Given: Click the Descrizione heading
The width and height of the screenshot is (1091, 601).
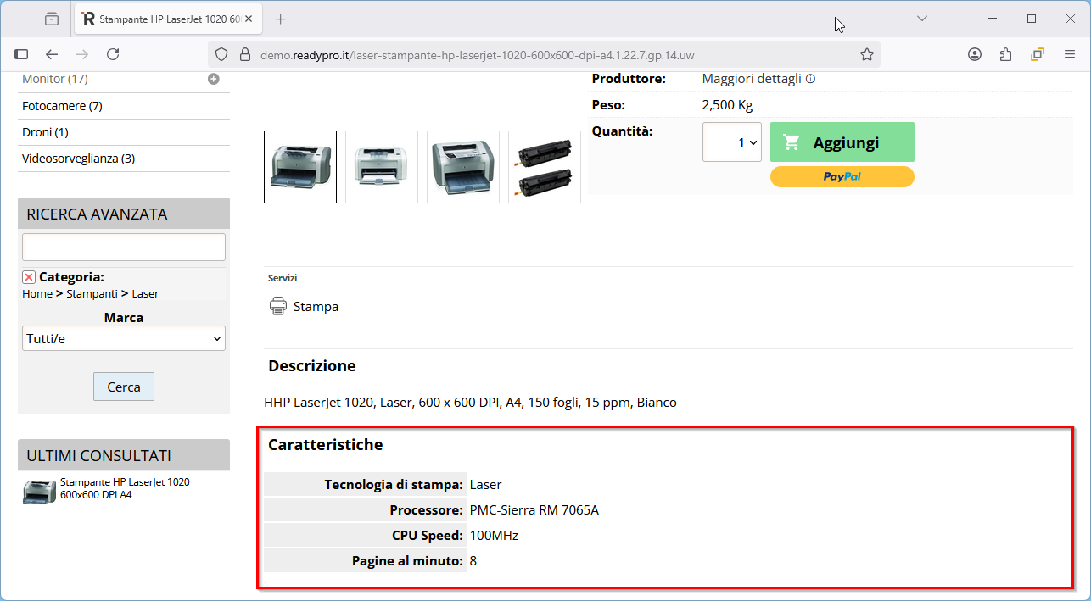Looking at the screenshot, I should pyautogui.click(x=312, y=366).
